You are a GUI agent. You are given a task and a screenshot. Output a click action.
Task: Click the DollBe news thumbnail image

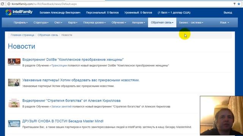click(x=14, y=62)
